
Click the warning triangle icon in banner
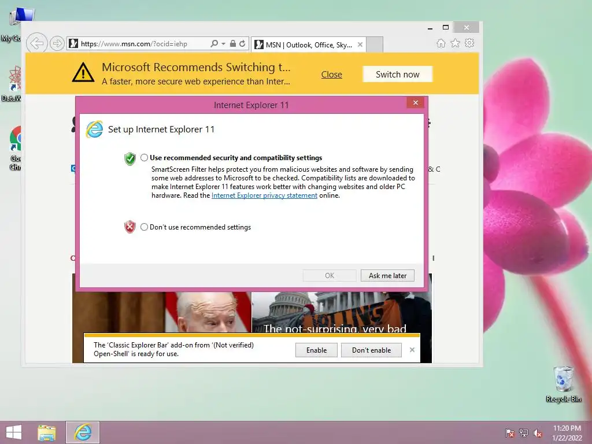point(83,72)
